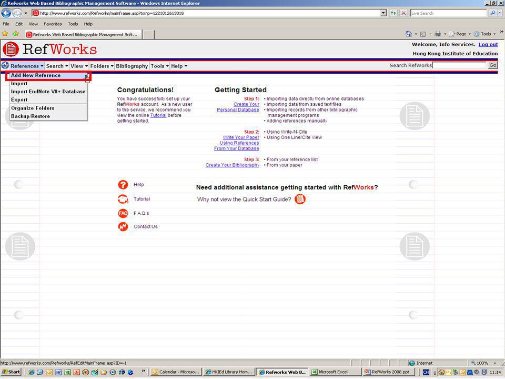Open the recent pages dropdown arrow
Image resolution: width=505 pixels, height=379 pixels.
[26, 13]
